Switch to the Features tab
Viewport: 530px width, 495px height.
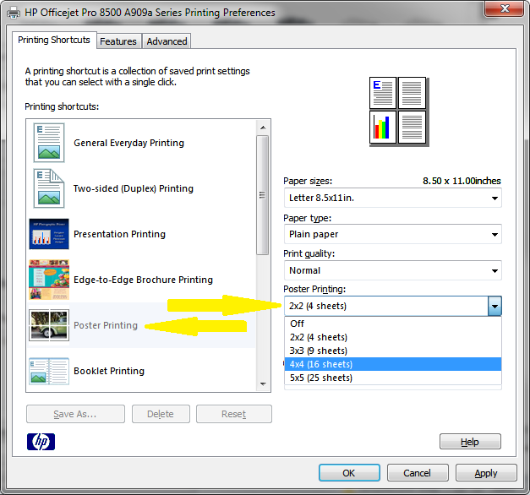(x=118, y=41)
